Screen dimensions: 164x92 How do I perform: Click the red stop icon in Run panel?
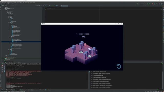click(2, 65)
